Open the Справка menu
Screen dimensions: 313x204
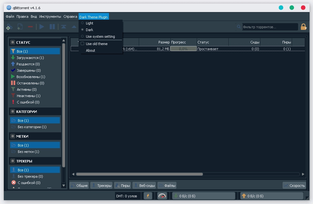click(70, 16)
